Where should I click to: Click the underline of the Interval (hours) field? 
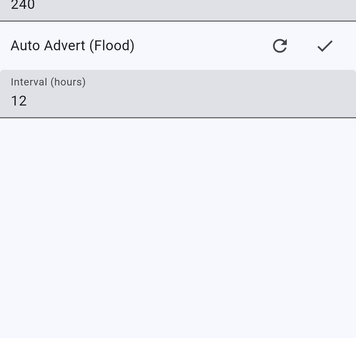(x=178, y=117)
